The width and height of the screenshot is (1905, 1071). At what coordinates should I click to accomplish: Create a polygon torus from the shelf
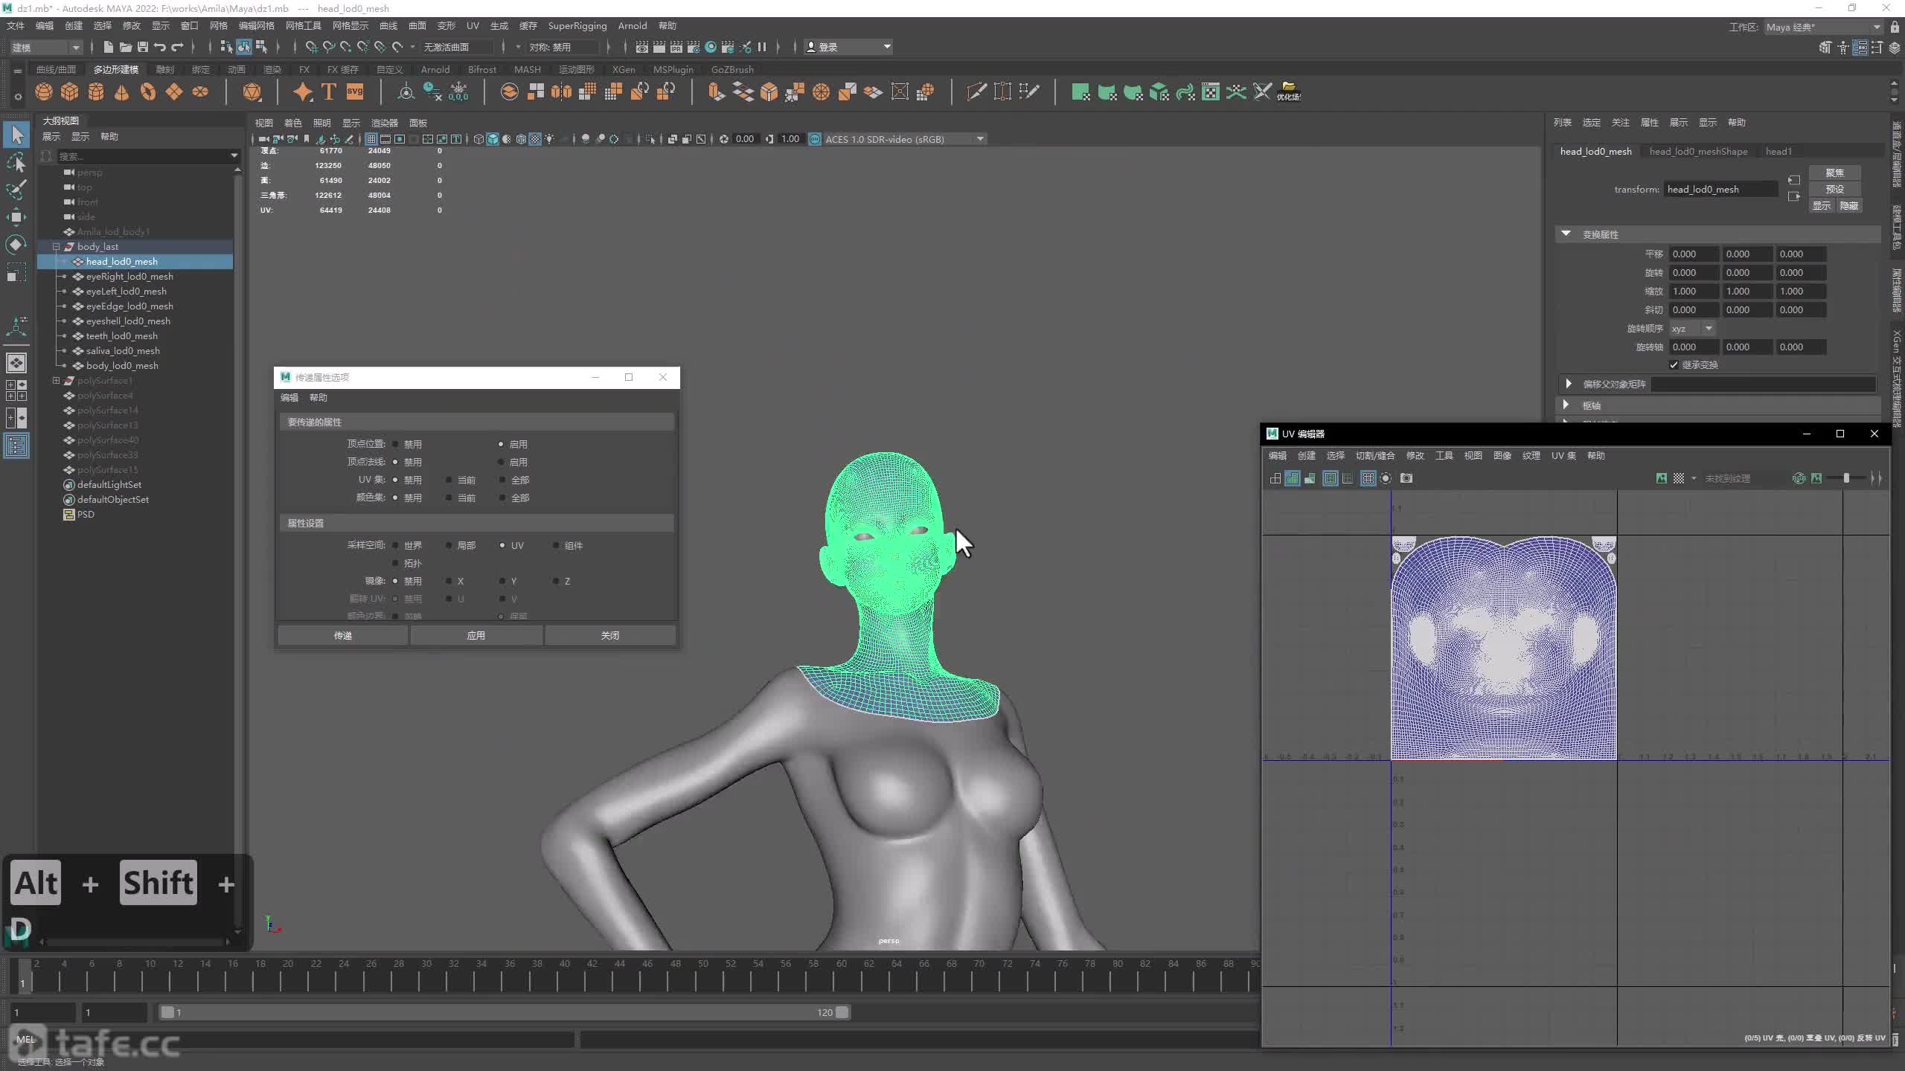(x=148, y=91)
